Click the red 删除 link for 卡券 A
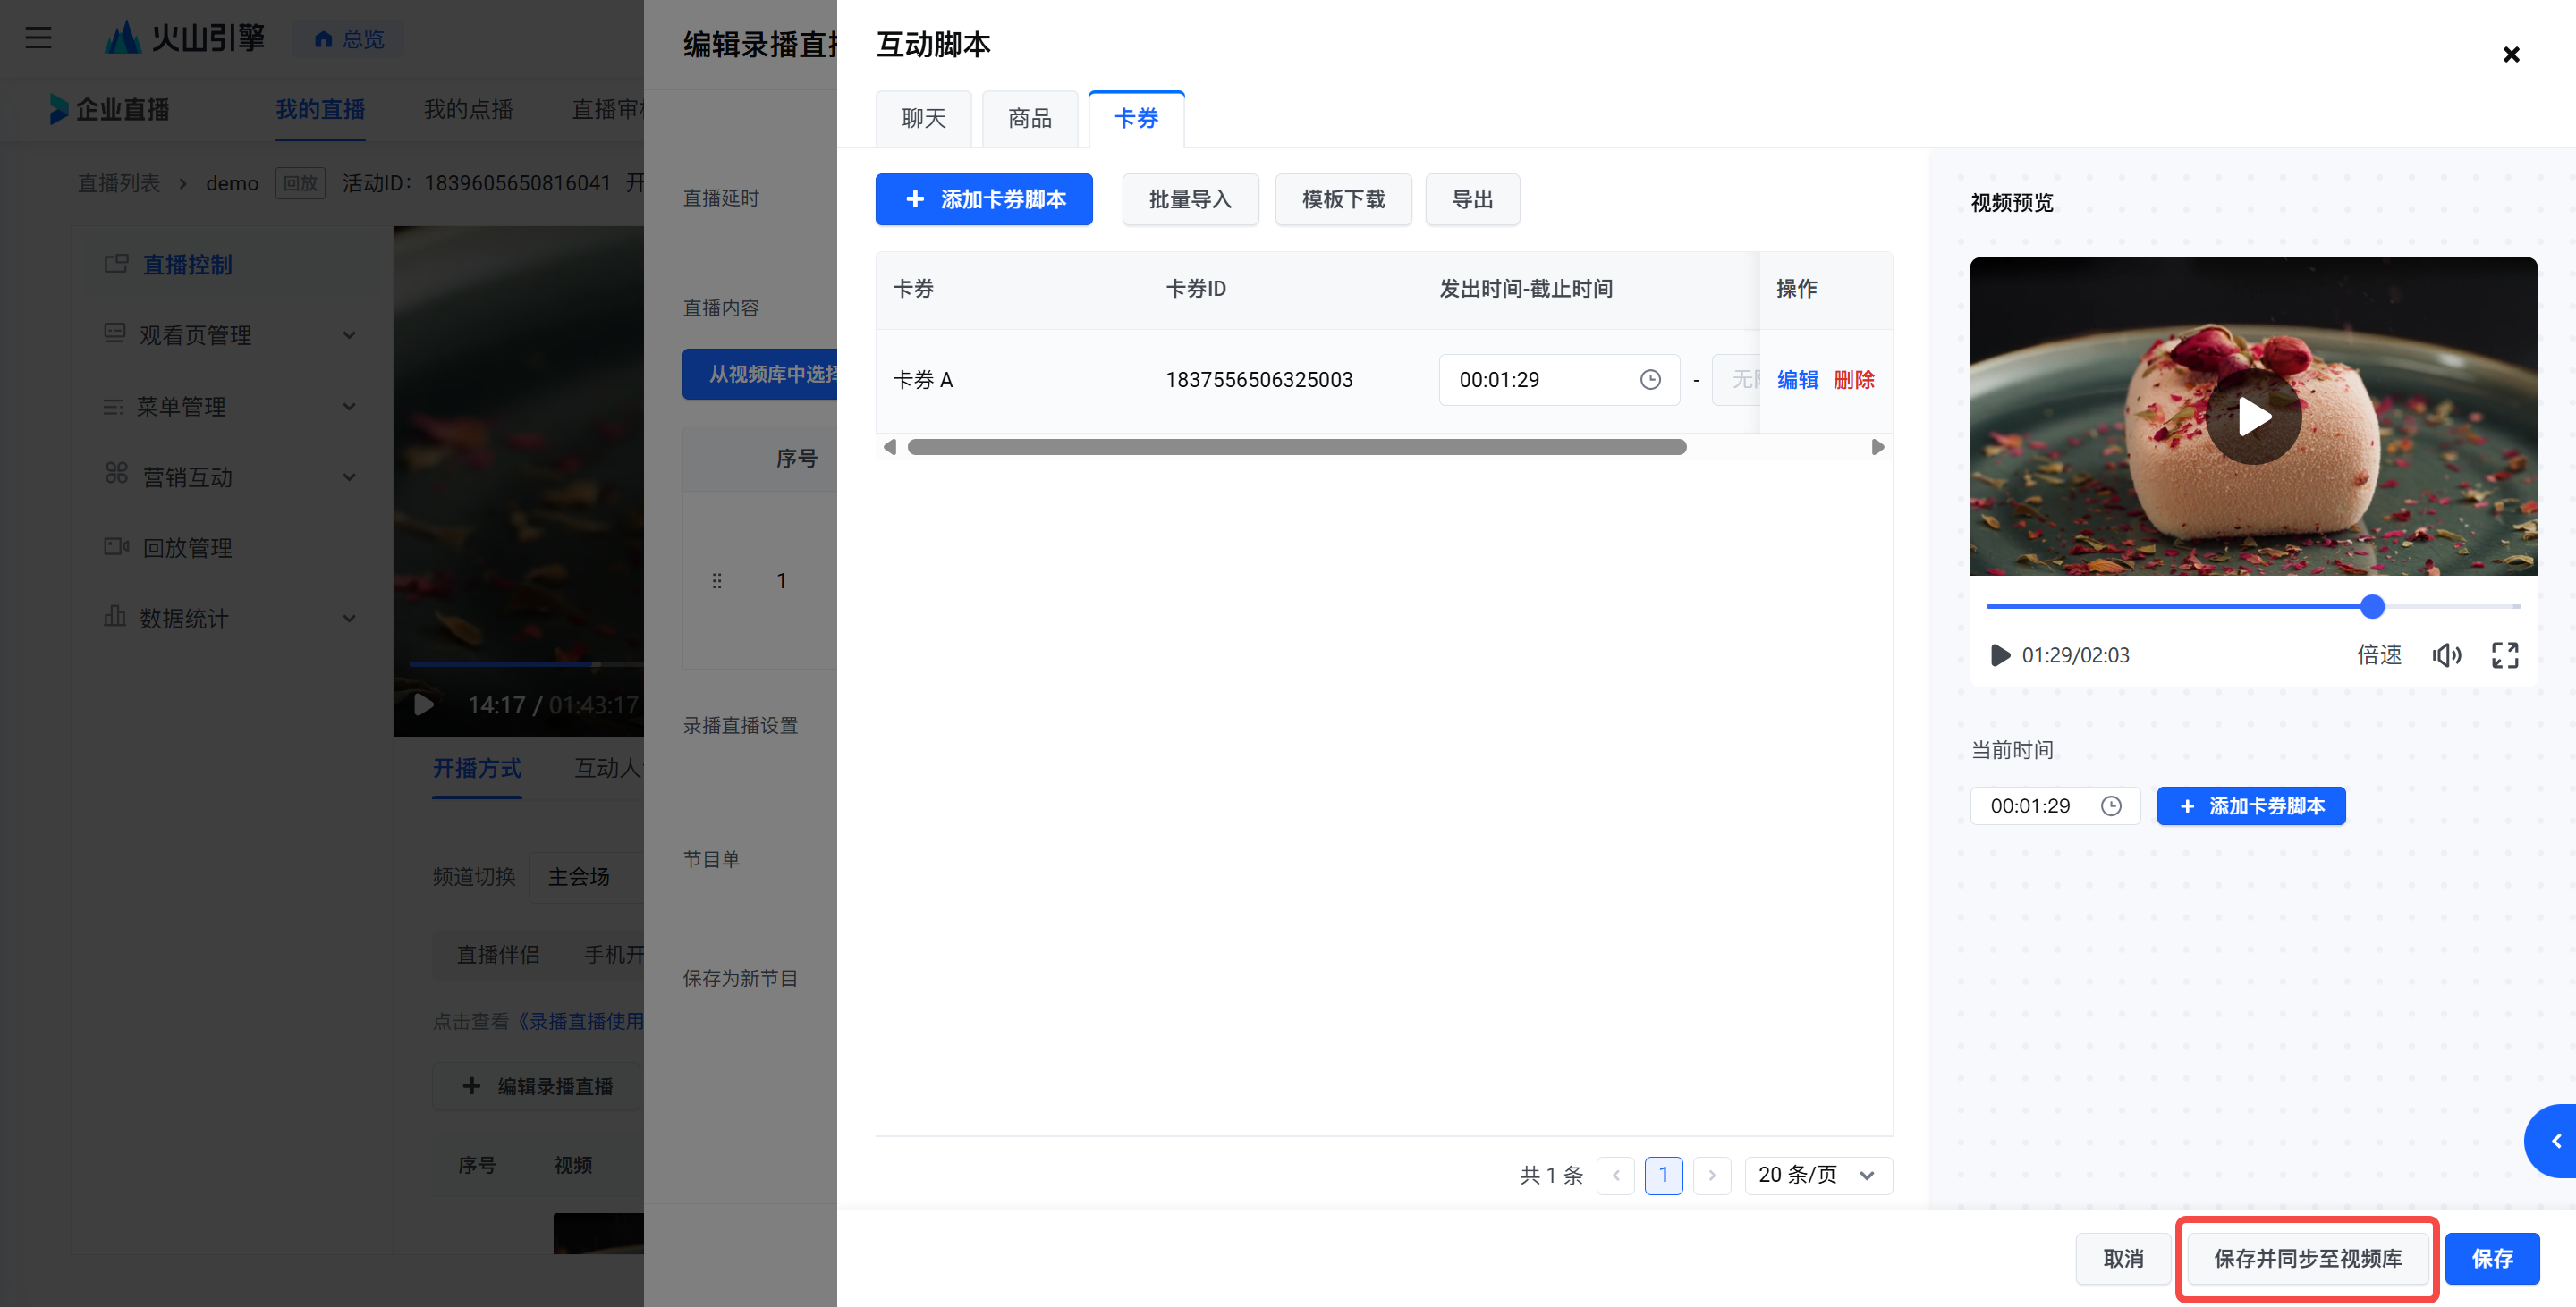 click(x=1853, y=380)
